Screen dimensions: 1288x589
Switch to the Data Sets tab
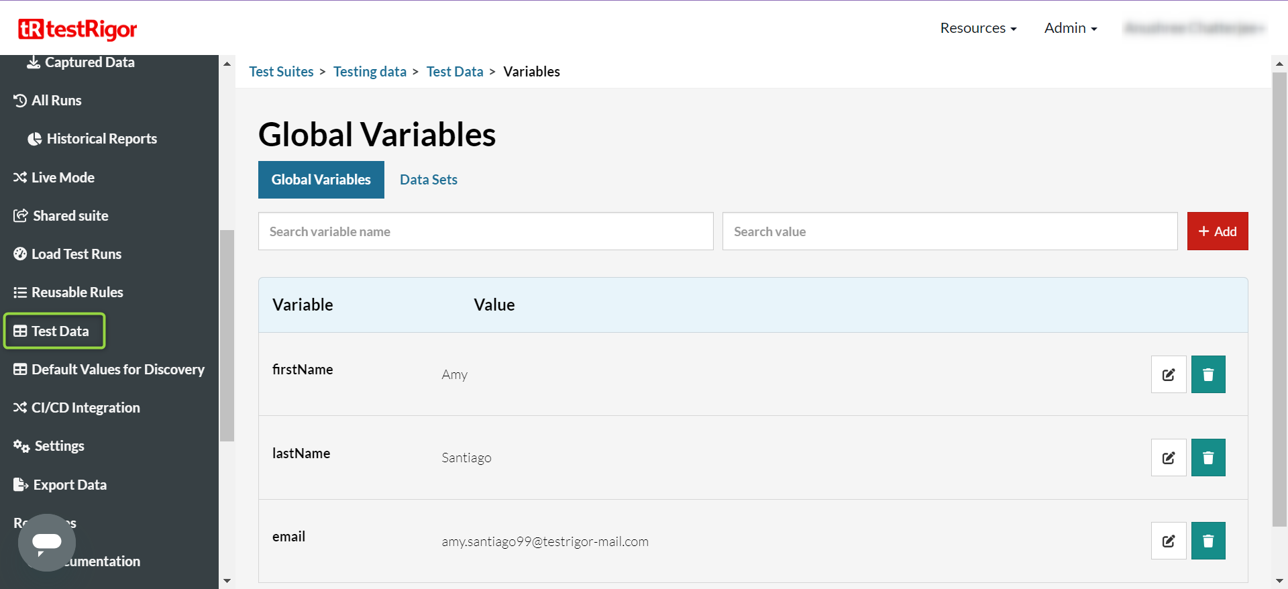tap(428, 180)
